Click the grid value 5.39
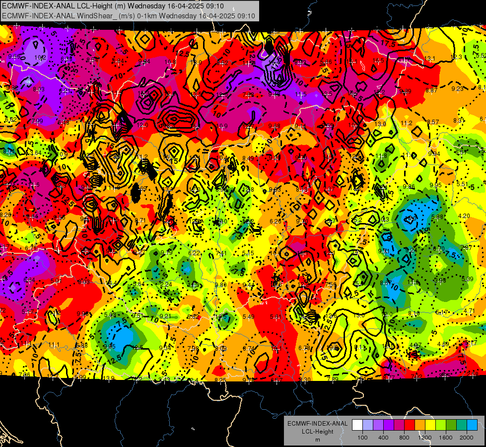Viewport: 486px width, 447px height. 468,279
